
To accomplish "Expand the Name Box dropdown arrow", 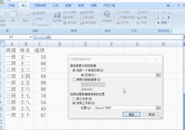I will [x=30, y=37].
